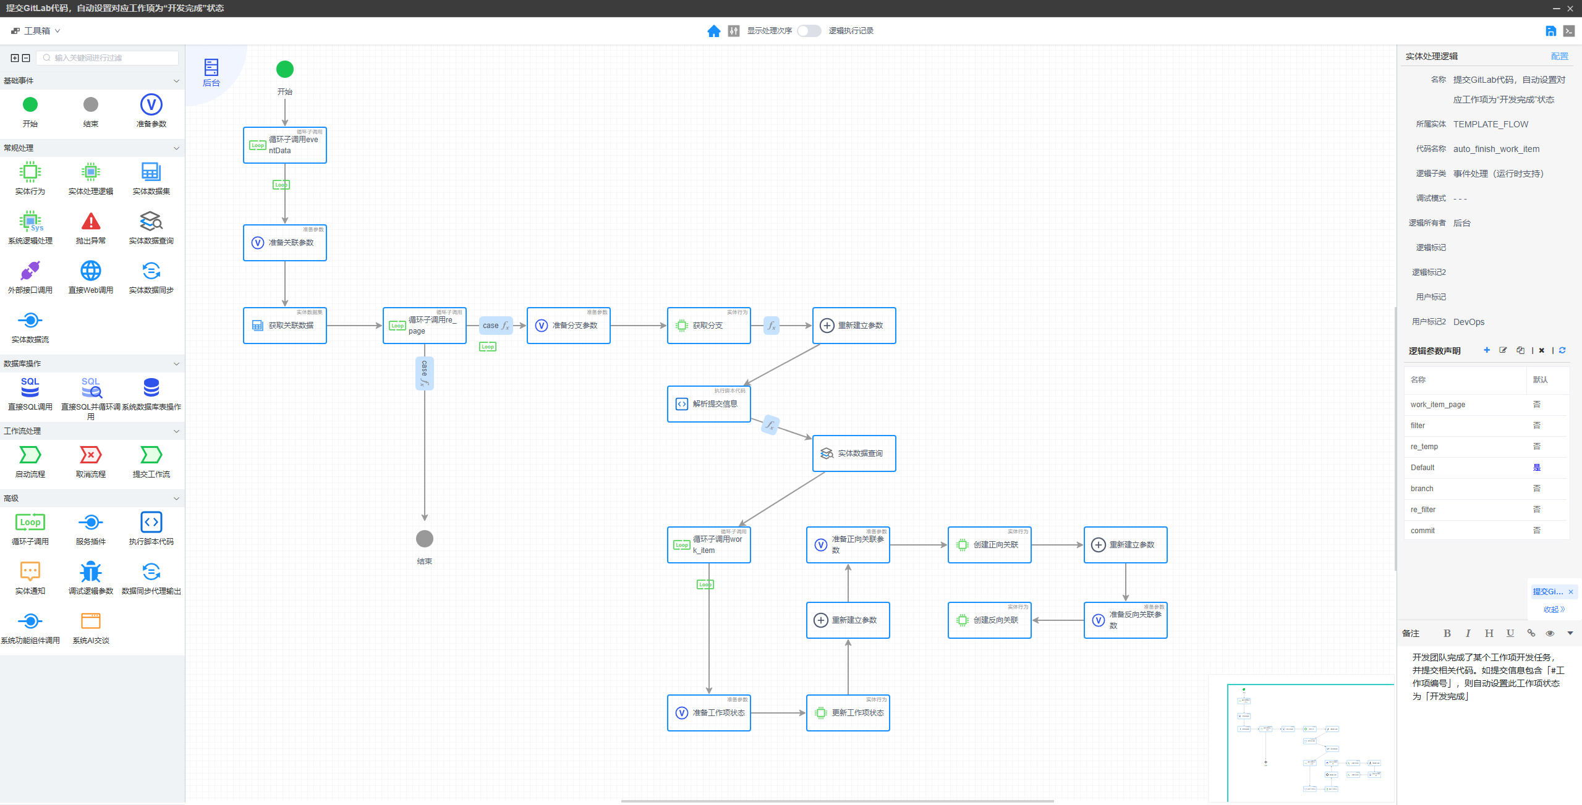Viewport: 1582px width, 805px height.
Task: Click the expand-all box in toolbox header
Action: tap(15, 58)
